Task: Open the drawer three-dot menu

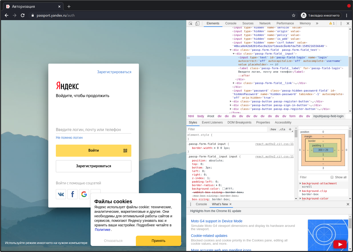Action: 190,204
